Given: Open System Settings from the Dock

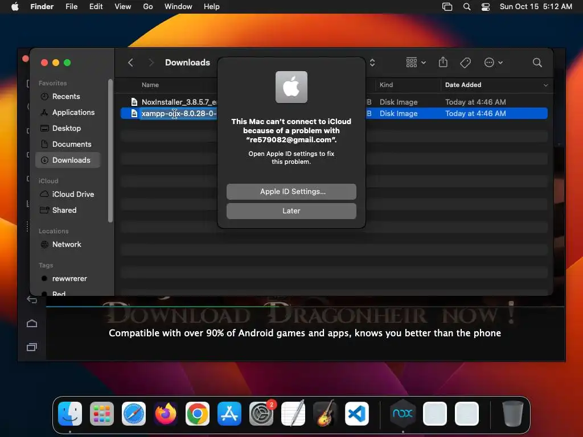Looking at the screenshot, I should 261,414.
